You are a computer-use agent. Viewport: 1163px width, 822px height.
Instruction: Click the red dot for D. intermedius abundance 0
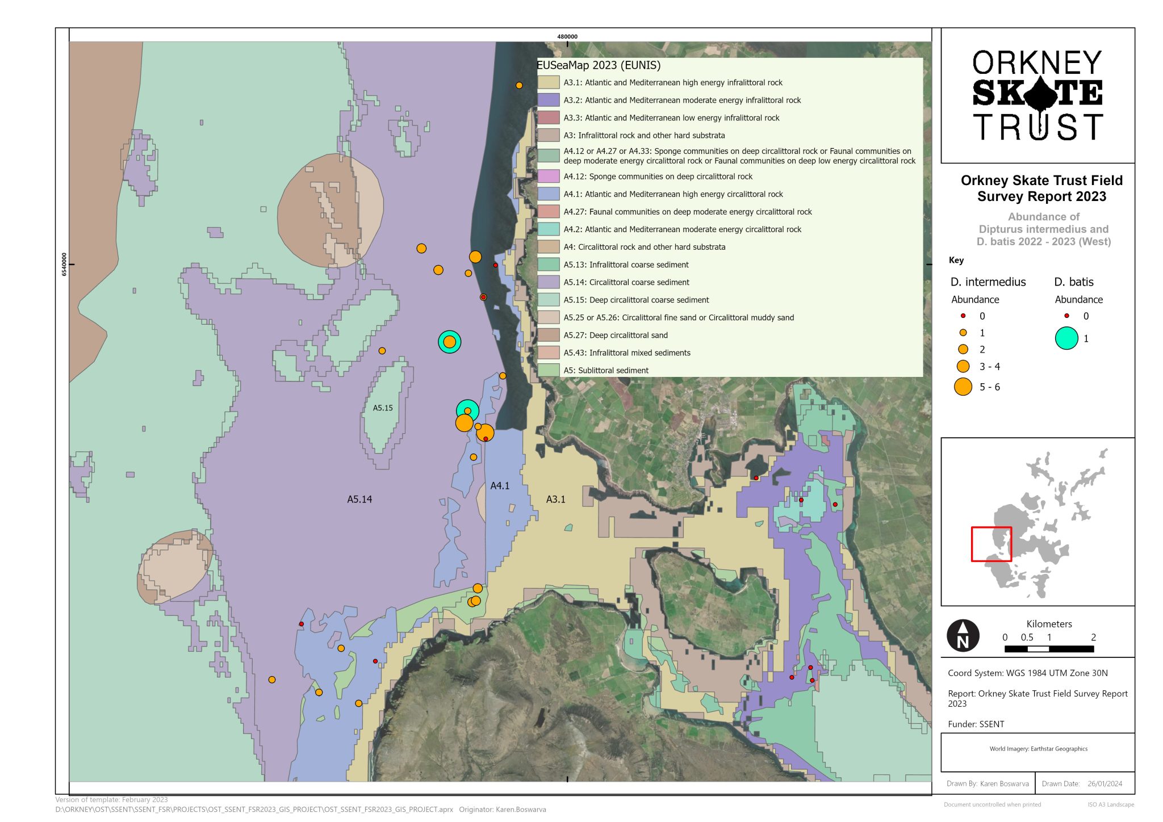962,317
